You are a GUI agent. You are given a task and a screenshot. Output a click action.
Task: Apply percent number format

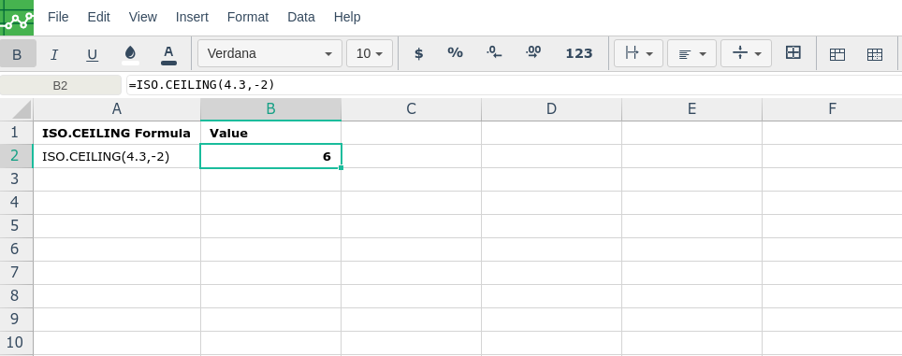pos(455,53)
